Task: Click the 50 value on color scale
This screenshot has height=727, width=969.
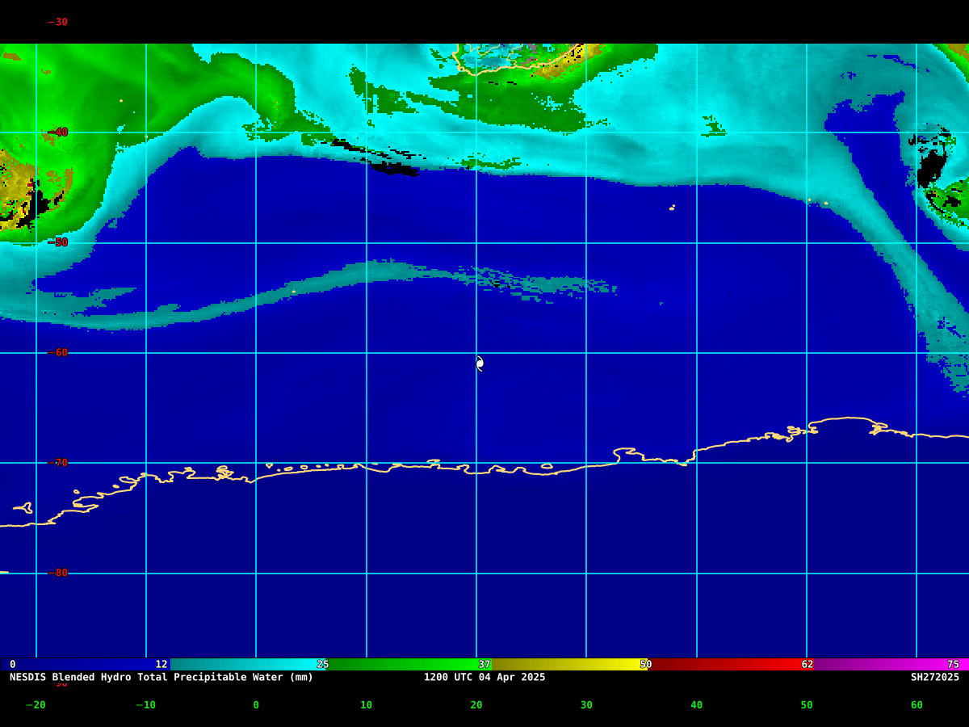Action: click(646, 664)
